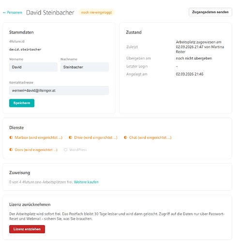
Task: Click the Docs wird eingerichtet label
Action: coord(36,150)
